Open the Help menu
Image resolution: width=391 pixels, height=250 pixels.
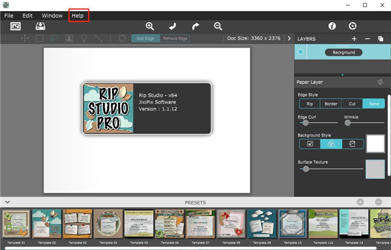(x=78, y=16)
